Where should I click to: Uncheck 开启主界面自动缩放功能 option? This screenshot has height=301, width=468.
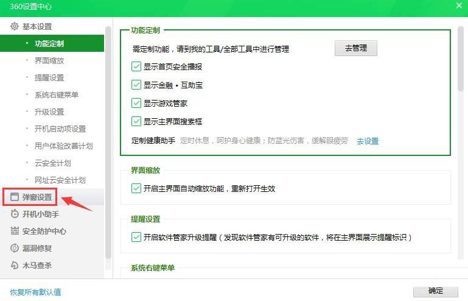coord(136,188)
